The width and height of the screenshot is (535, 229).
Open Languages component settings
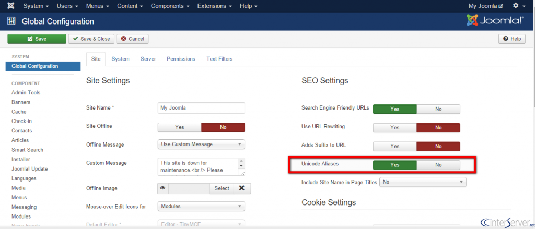(24, 178)
